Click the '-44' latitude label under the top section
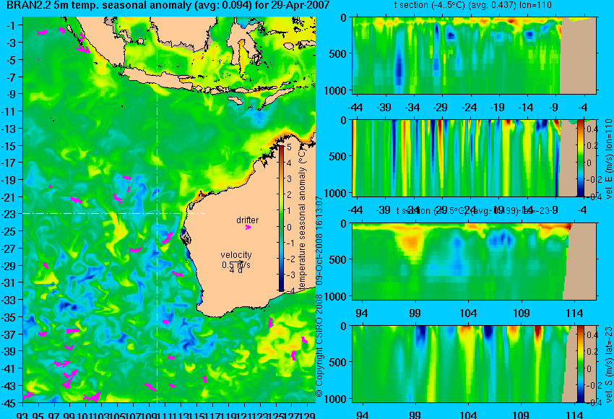This screenshot has height=419, width=614. (355, 108)
